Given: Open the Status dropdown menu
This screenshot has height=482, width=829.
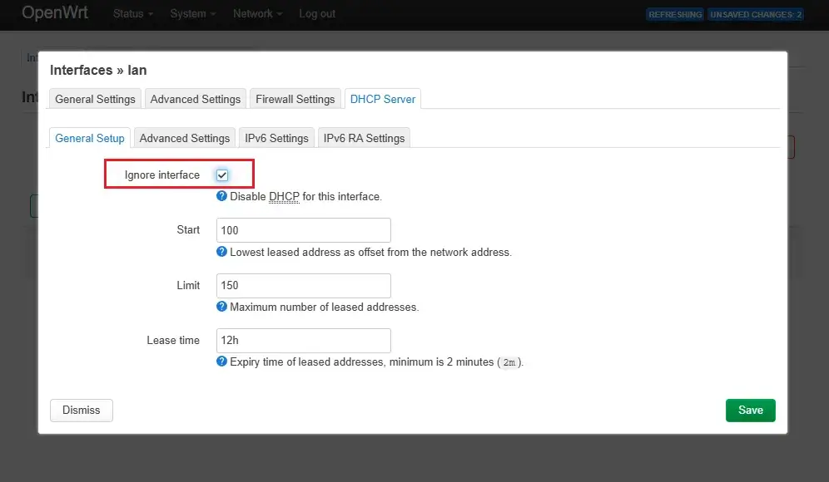Looking at the screenshot, I should click(133, 14).
